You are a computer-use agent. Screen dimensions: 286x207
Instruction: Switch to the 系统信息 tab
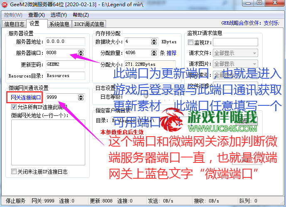point(59,24)
